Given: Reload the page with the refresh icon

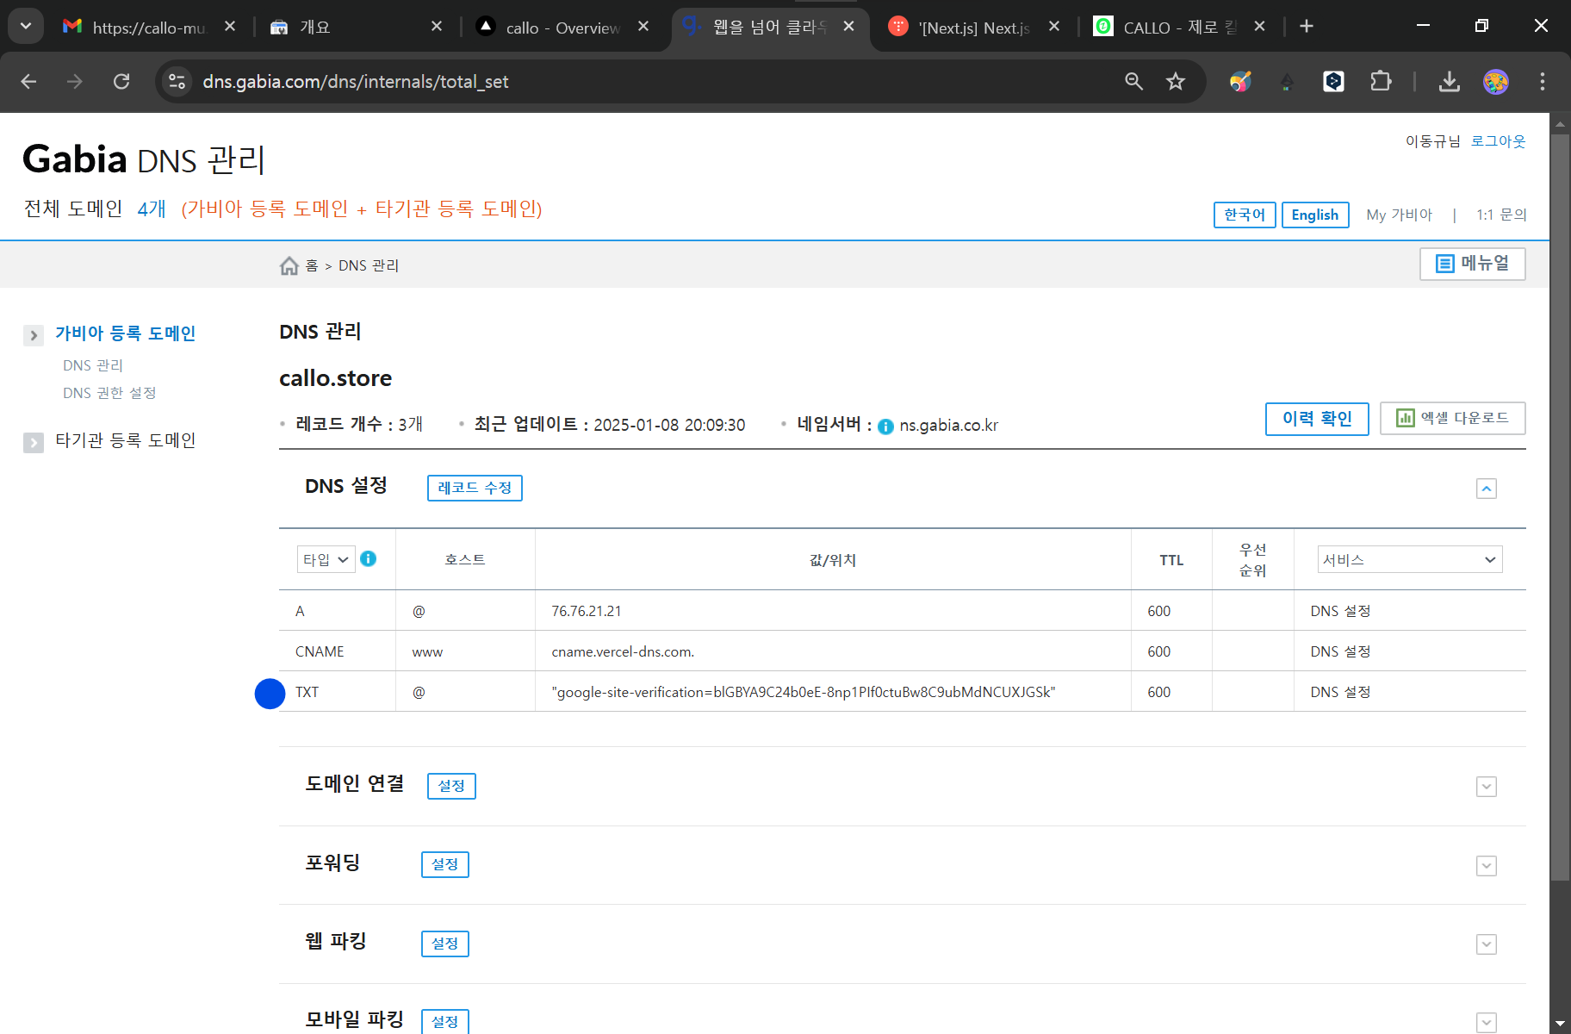Looking at the screenshot, I should (x=121, y=82).
